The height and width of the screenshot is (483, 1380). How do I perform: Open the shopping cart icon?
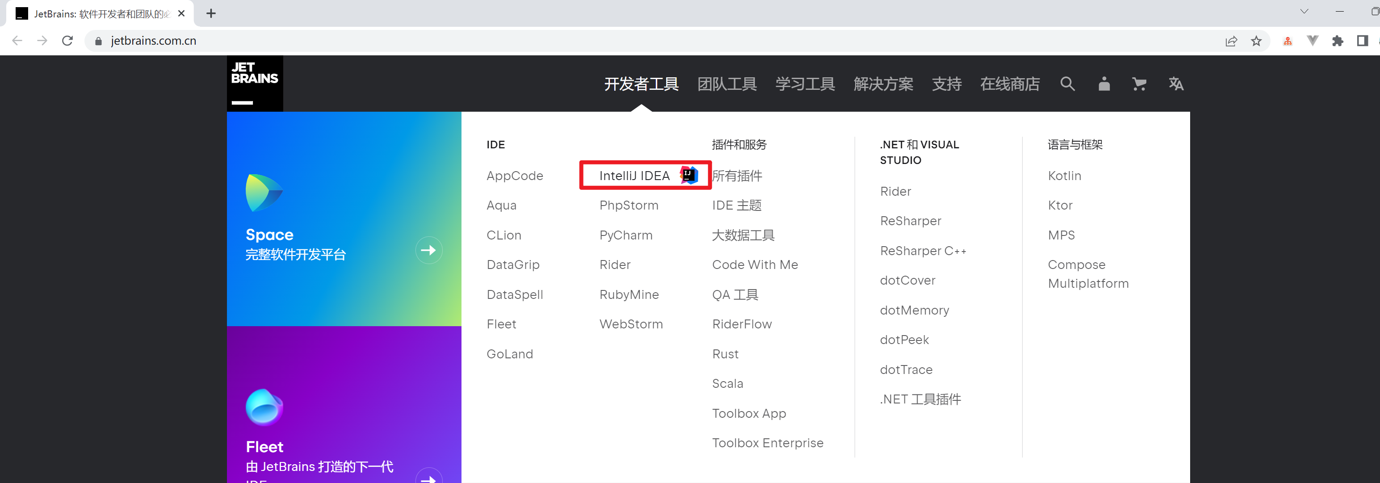1139,84
